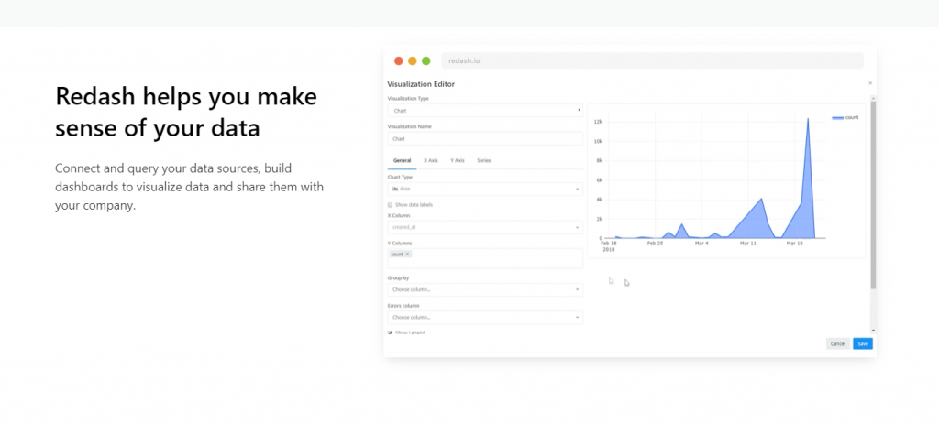Save the visualization

(x=863, y=343)
